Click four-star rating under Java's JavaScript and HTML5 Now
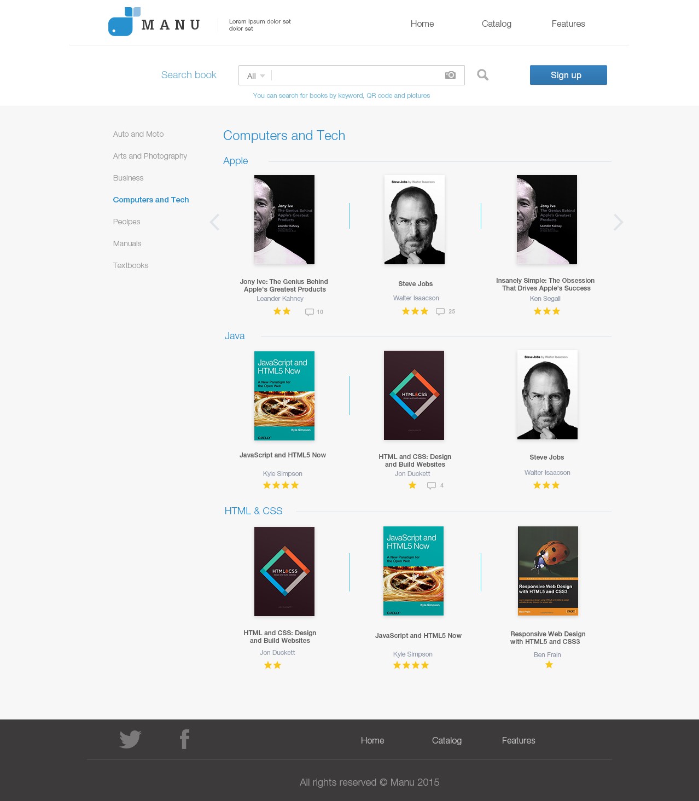 (281, 485)
